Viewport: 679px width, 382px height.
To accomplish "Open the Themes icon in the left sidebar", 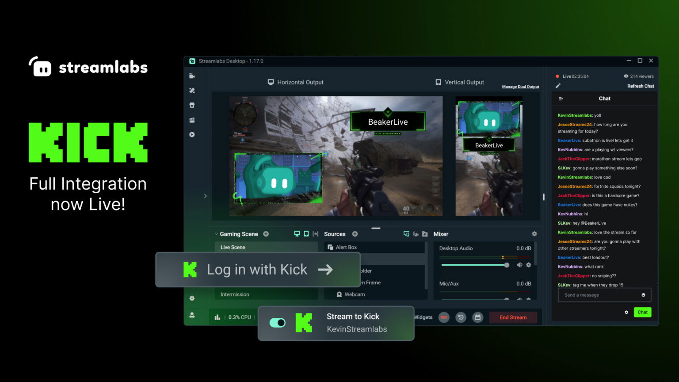I will click(x=192, y=90).
